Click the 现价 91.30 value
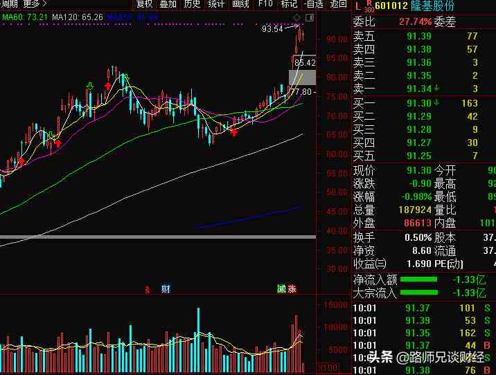Viewport: 496px width, 375px height. pos(419,171)
